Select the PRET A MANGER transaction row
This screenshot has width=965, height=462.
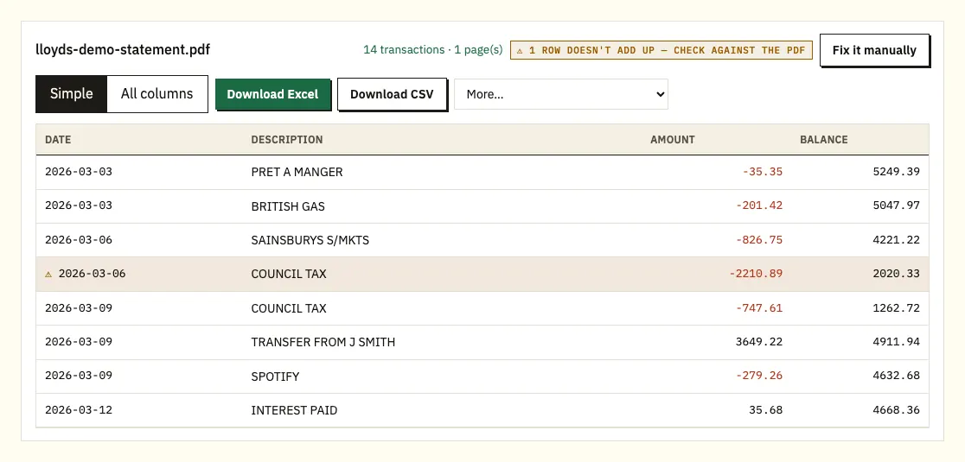pyautogui.click(x=482, y=172)
